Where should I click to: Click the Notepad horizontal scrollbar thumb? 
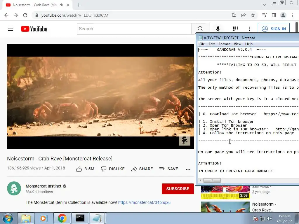[212, 180]
